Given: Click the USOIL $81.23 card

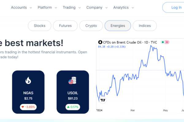Looking at the screenshot, I should click(73, 92).
